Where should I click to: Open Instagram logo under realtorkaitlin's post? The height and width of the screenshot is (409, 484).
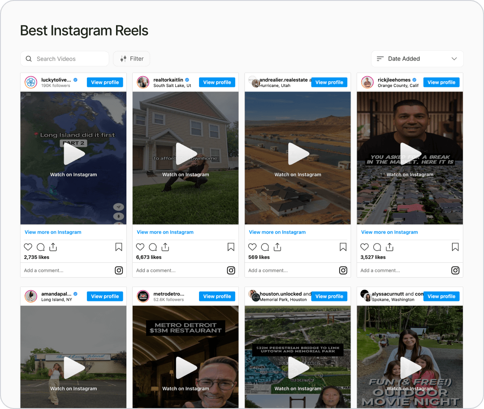(x=231, y=270)
